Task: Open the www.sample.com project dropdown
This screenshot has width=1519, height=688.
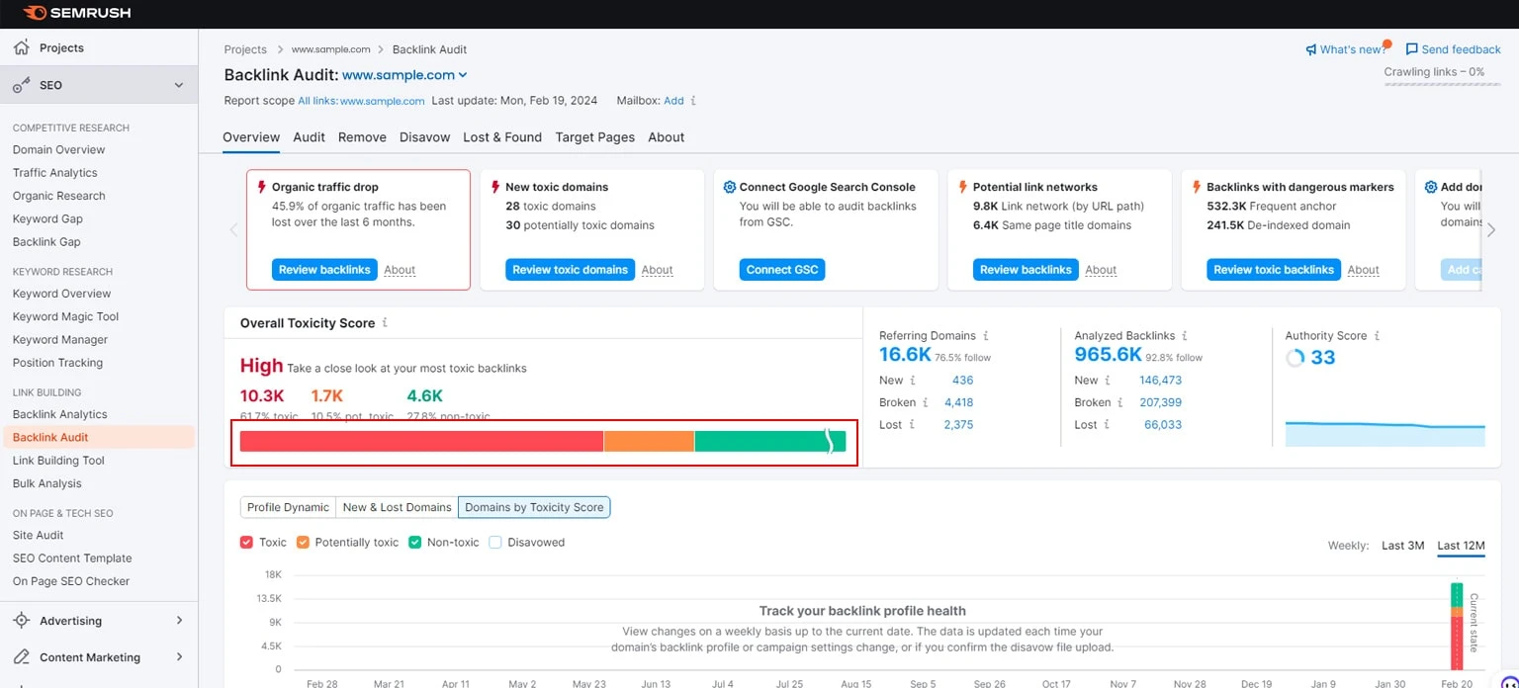Action: pyautogui.click(x=404, y=75)
